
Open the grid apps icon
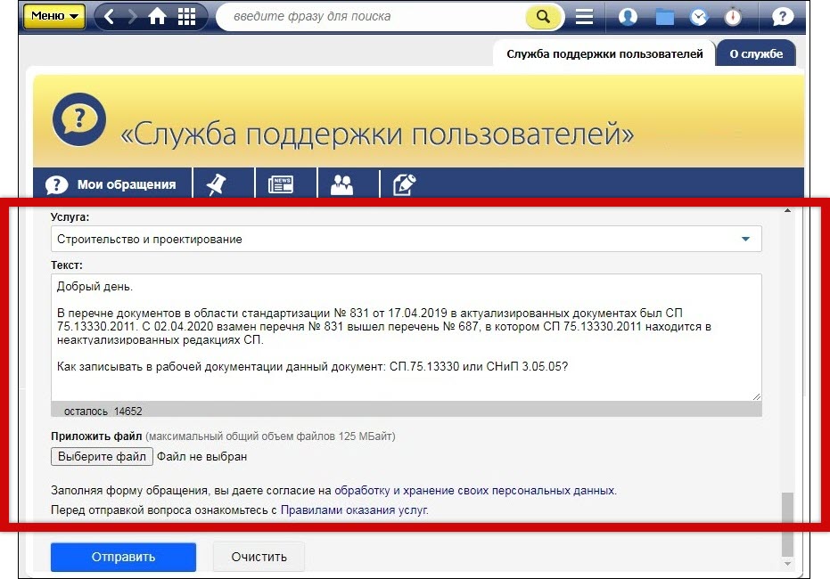point(187,17)
